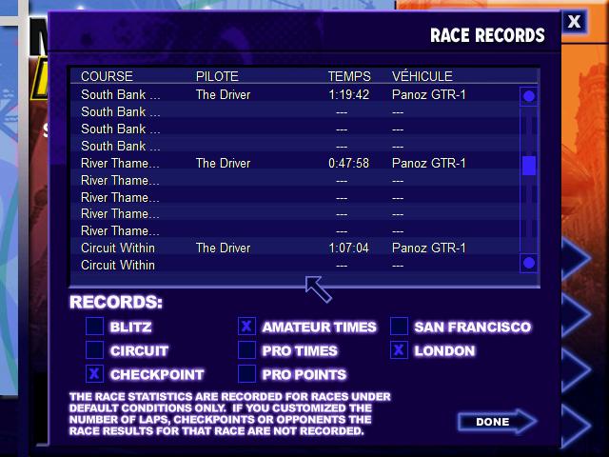Select River Thames record with time 0:47:58
Screen dimensions: 609x457
click(285, 164)
